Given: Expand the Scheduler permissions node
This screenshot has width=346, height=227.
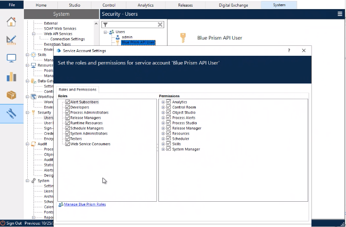Looking at the screenshot, I should (x=163, y=139).
